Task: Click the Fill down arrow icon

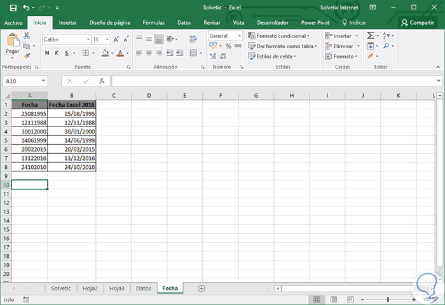Action: pyautogui.click(x=371, y=46)
